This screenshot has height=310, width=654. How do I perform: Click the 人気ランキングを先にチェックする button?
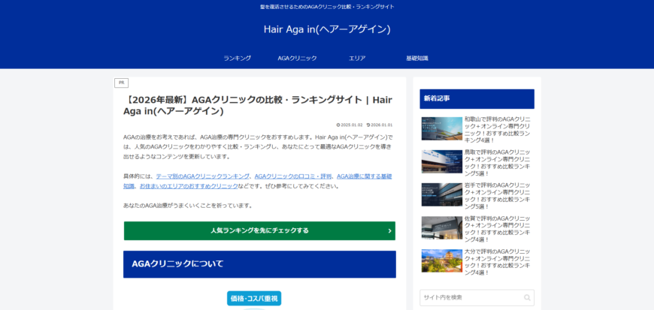coord(259,231)
